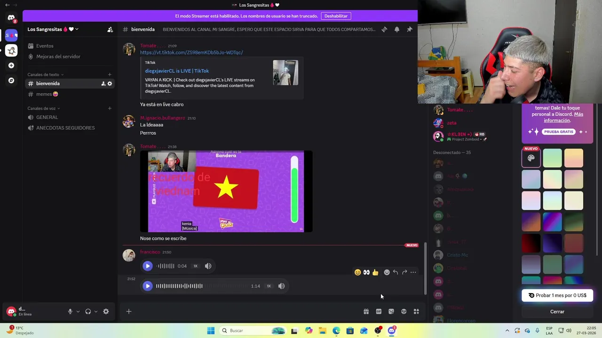
Task: React with the eyes emoji
Action: pyautogui.click(x=366, y=272)
